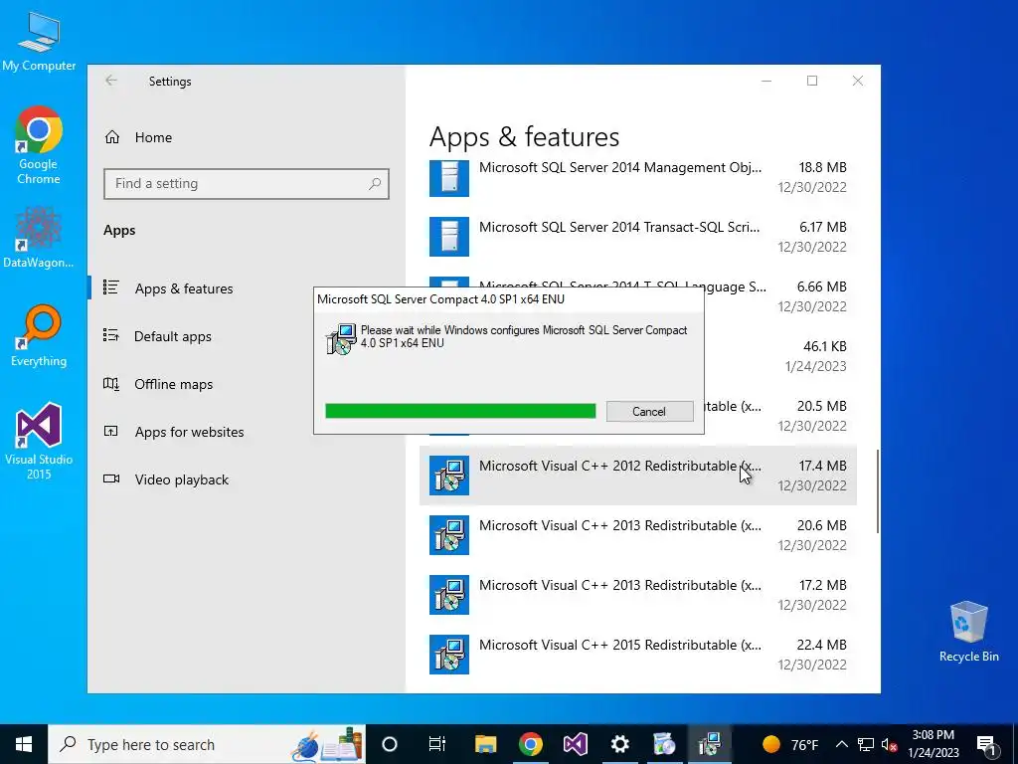
Task: Click the SQL Server Compact dialog title bar
Action: [x=508, y=299]
